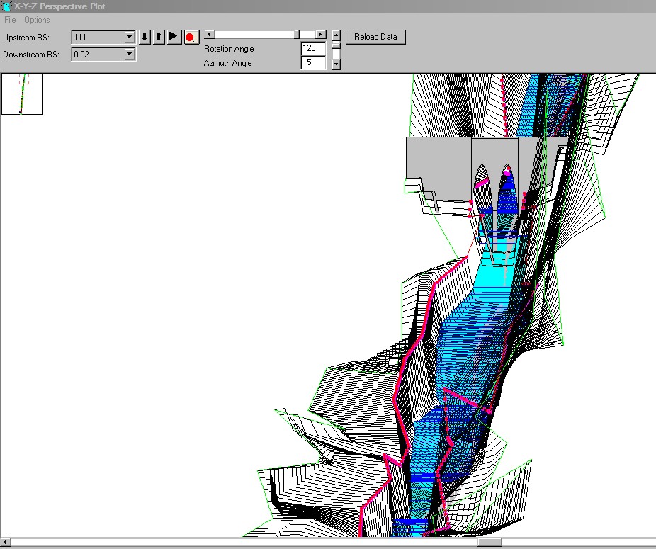The image size is (656, 549).
Task: Click the app icon in the title bar
Action: tap(6, 6)
